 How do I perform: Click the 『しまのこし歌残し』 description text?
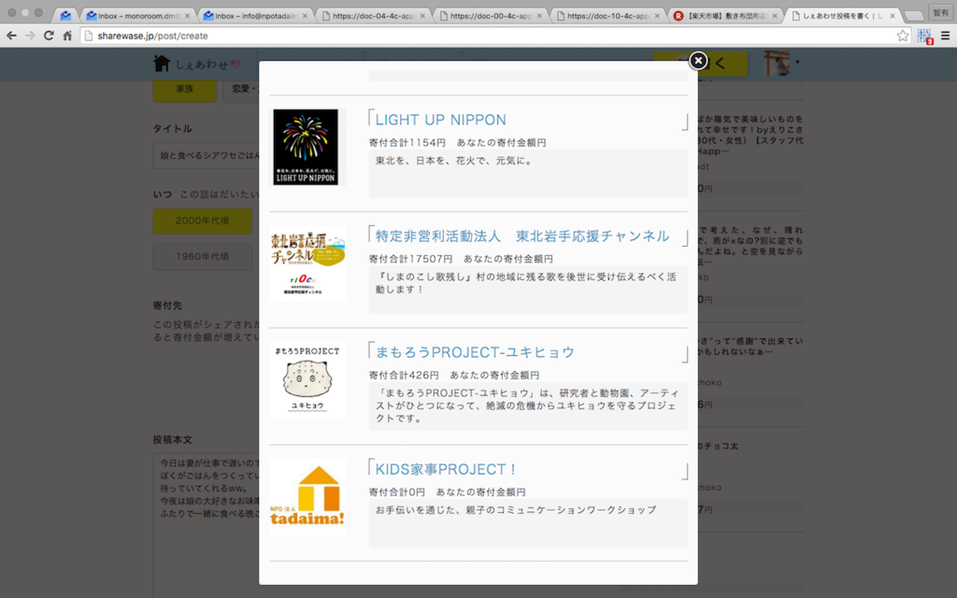pyautogui.click(x=525, y=283)
